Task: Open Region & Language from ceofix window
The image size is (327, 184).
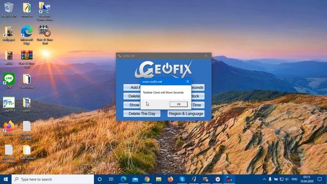Action: (x=186, y=113)
